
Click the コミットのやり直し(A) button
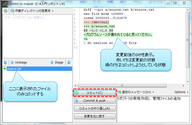point(95,109)
